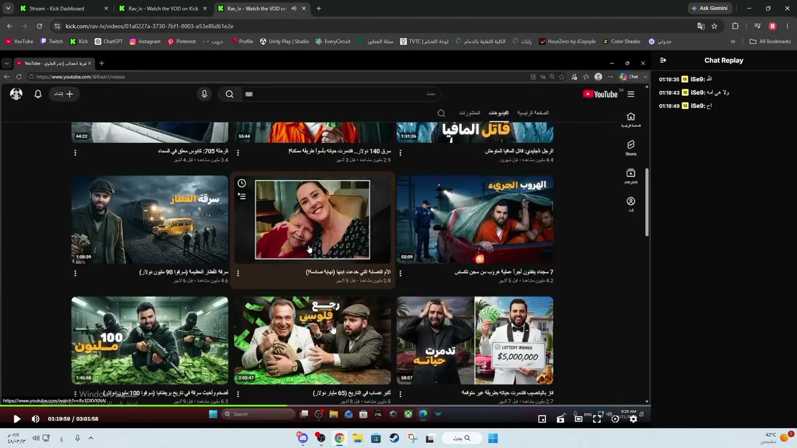Open Google Chrome from the Windows taskbar
This screenshot has height=448, width=797.
[339, 438]
